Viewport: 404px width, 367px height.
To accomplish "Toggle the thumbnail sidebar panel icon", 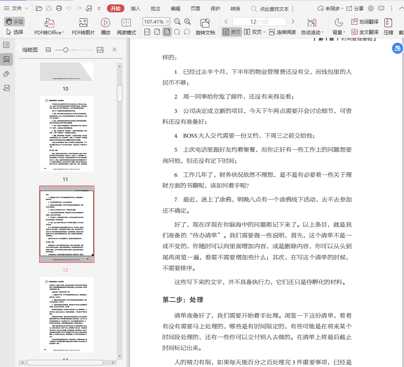I will click(6, 59).
